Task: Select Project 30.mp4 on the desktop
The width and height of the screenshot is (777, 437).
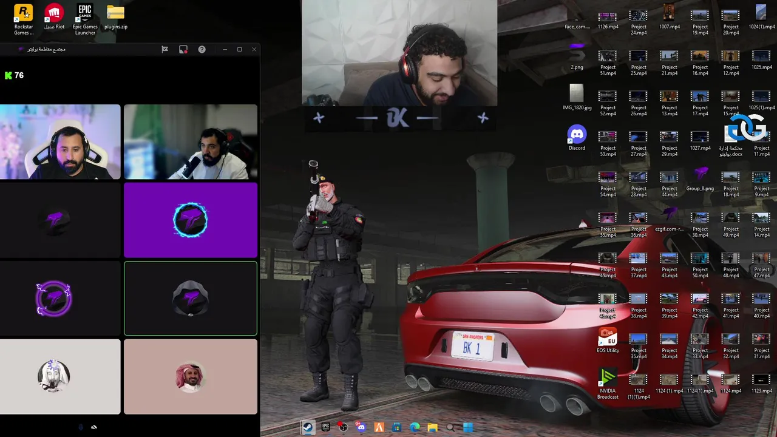Action: [700, 225]
